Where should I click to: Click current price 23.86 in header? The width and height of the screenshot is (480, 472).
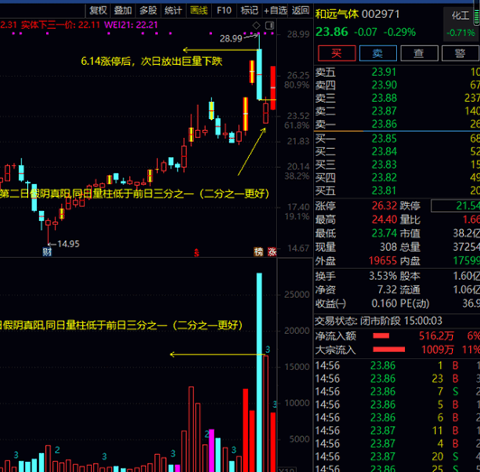coord(331,32)
